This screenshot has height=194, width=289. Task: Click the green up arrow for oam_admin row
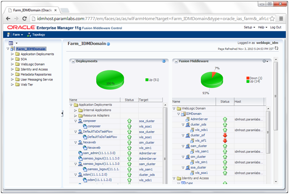(129, 153)
